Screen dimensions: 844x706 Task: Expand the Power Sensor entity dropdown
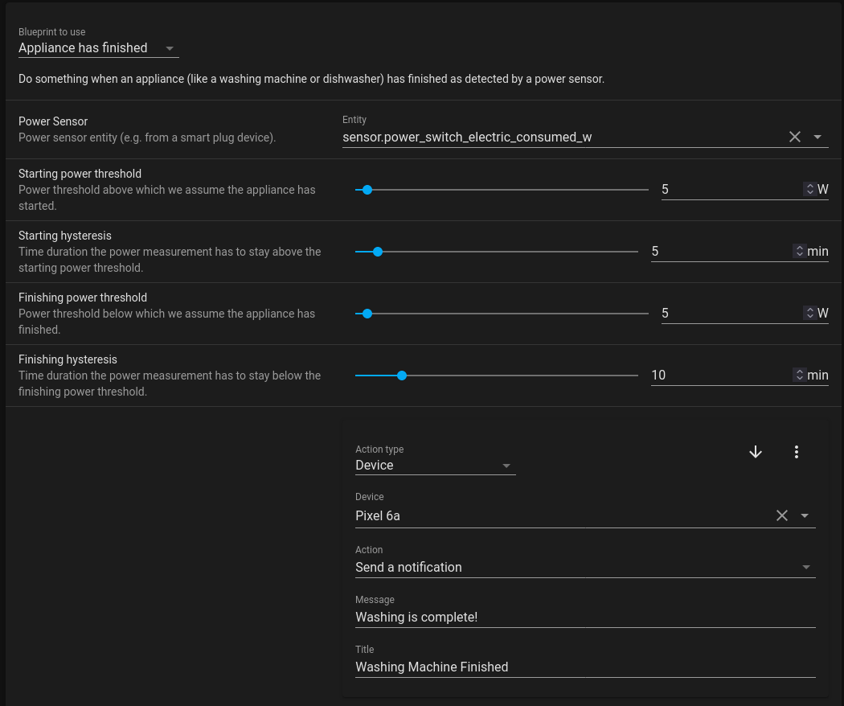[x=817, y=137]
